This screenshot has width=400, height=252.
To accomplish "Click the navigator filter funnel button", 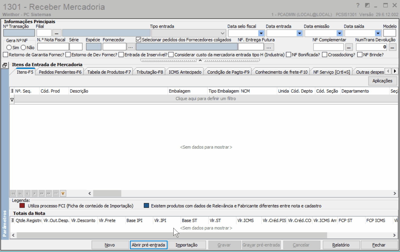I will click(63, 194).
